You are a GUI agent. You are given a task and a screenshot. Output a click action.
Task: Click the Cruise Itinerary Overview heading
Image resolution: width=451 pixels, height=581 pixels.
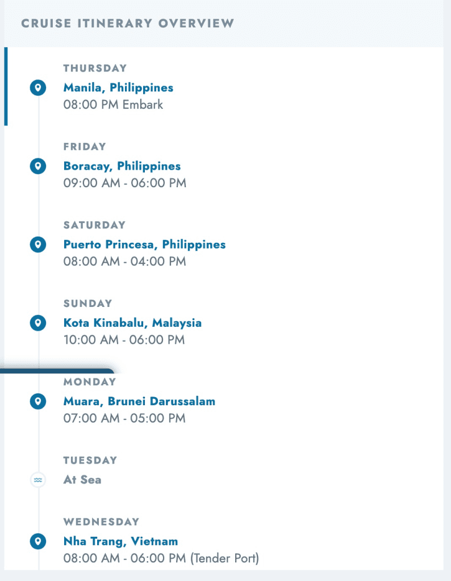click(x=128, y=23)
